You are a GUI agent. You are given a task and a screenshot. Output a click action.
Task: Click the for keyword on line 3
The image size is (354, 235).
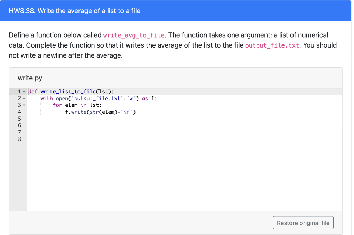point(58,105)
